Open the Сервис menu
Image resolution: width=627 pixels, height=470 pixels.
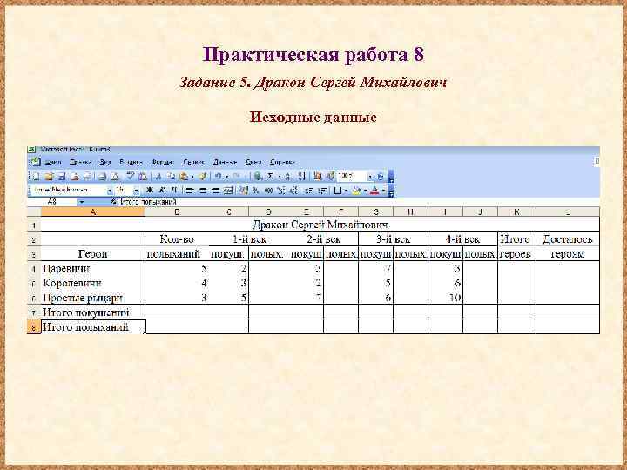(194, 162)
